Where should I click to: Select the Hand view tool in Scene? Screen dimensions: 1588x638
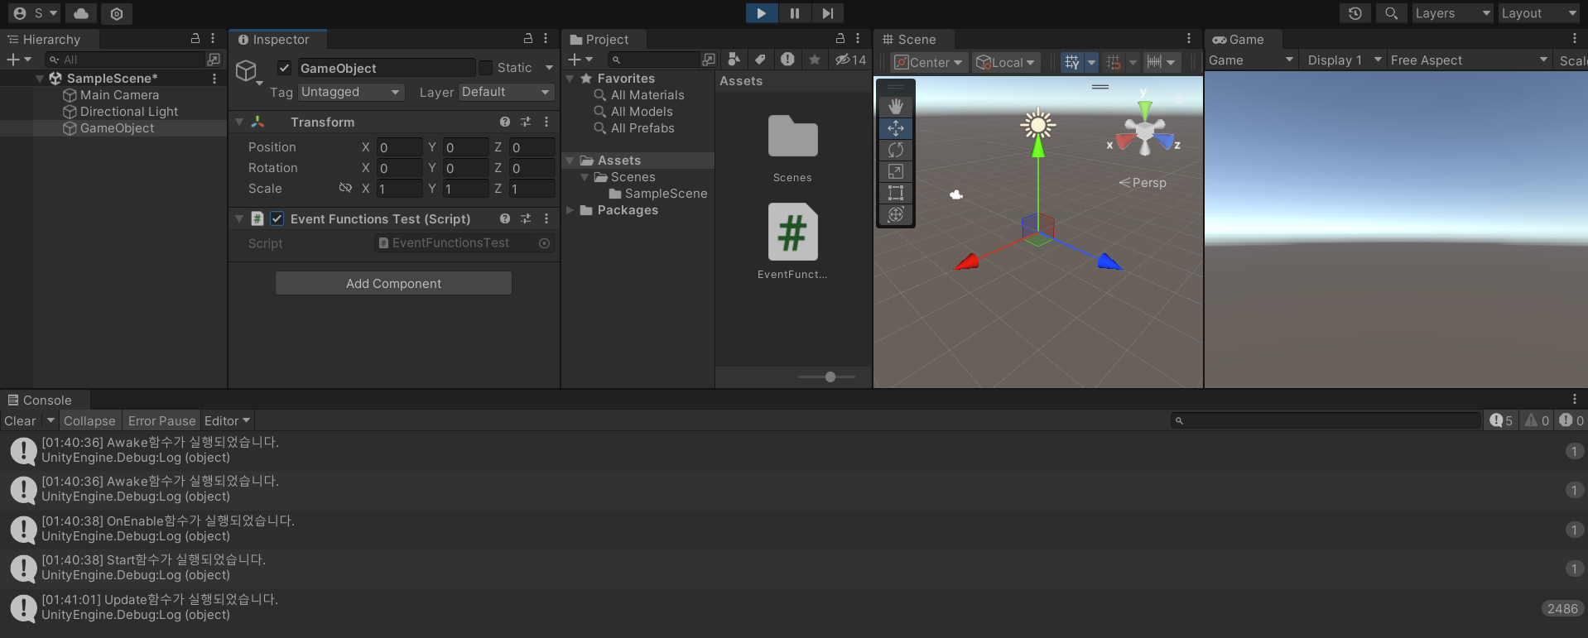coord(896,107)
